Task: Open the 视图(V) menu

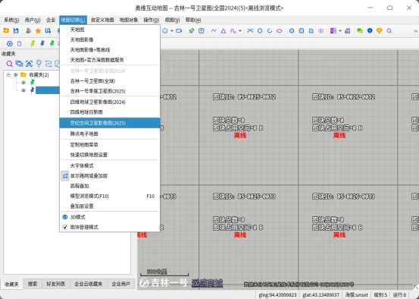Action: (x=172, y=20)
